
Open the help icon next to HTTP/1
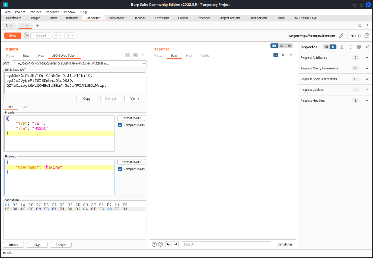pos(367,36)
